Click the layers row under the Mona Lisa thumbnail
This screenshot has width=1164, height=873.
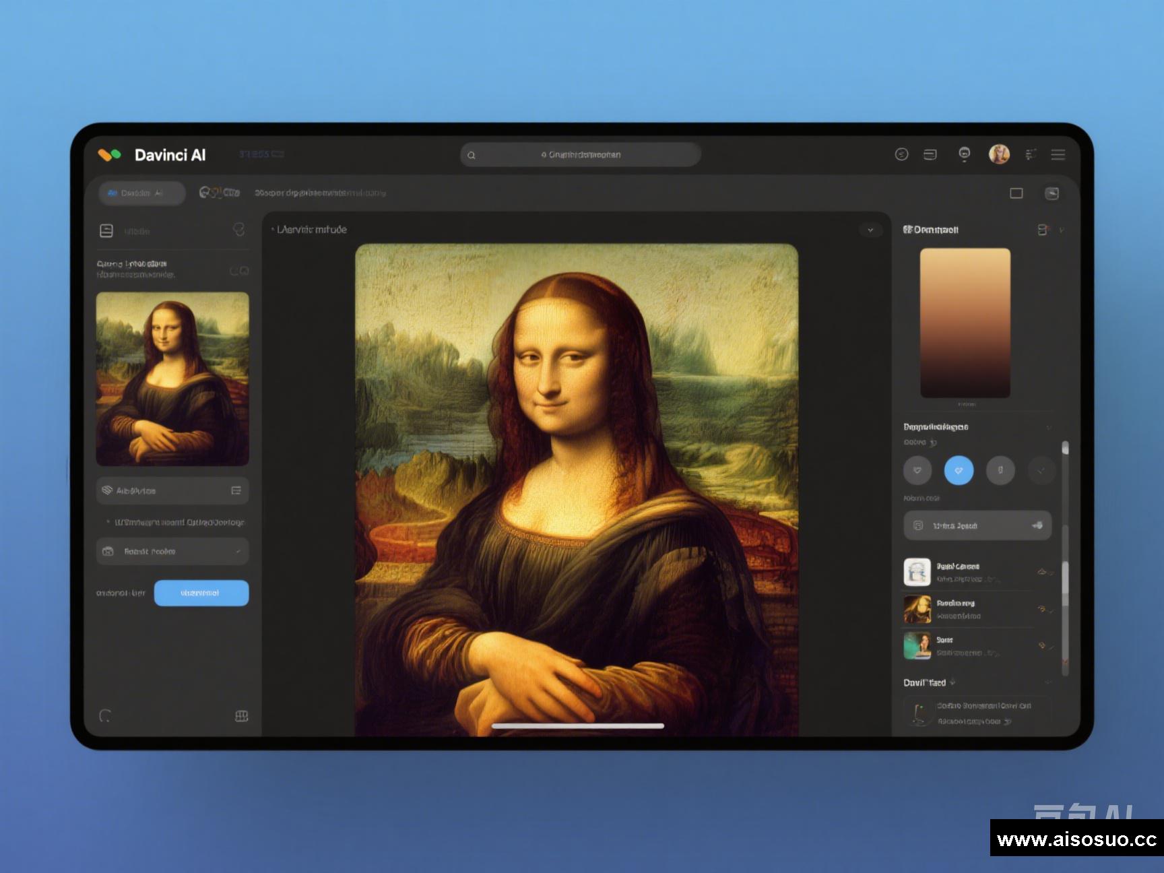[x=172, y=490]
